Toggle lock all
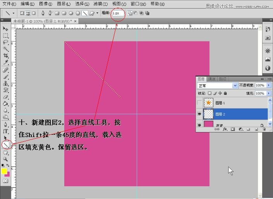Image resolution: width=273 pixels, height=199 pixels. click(225, 93)
